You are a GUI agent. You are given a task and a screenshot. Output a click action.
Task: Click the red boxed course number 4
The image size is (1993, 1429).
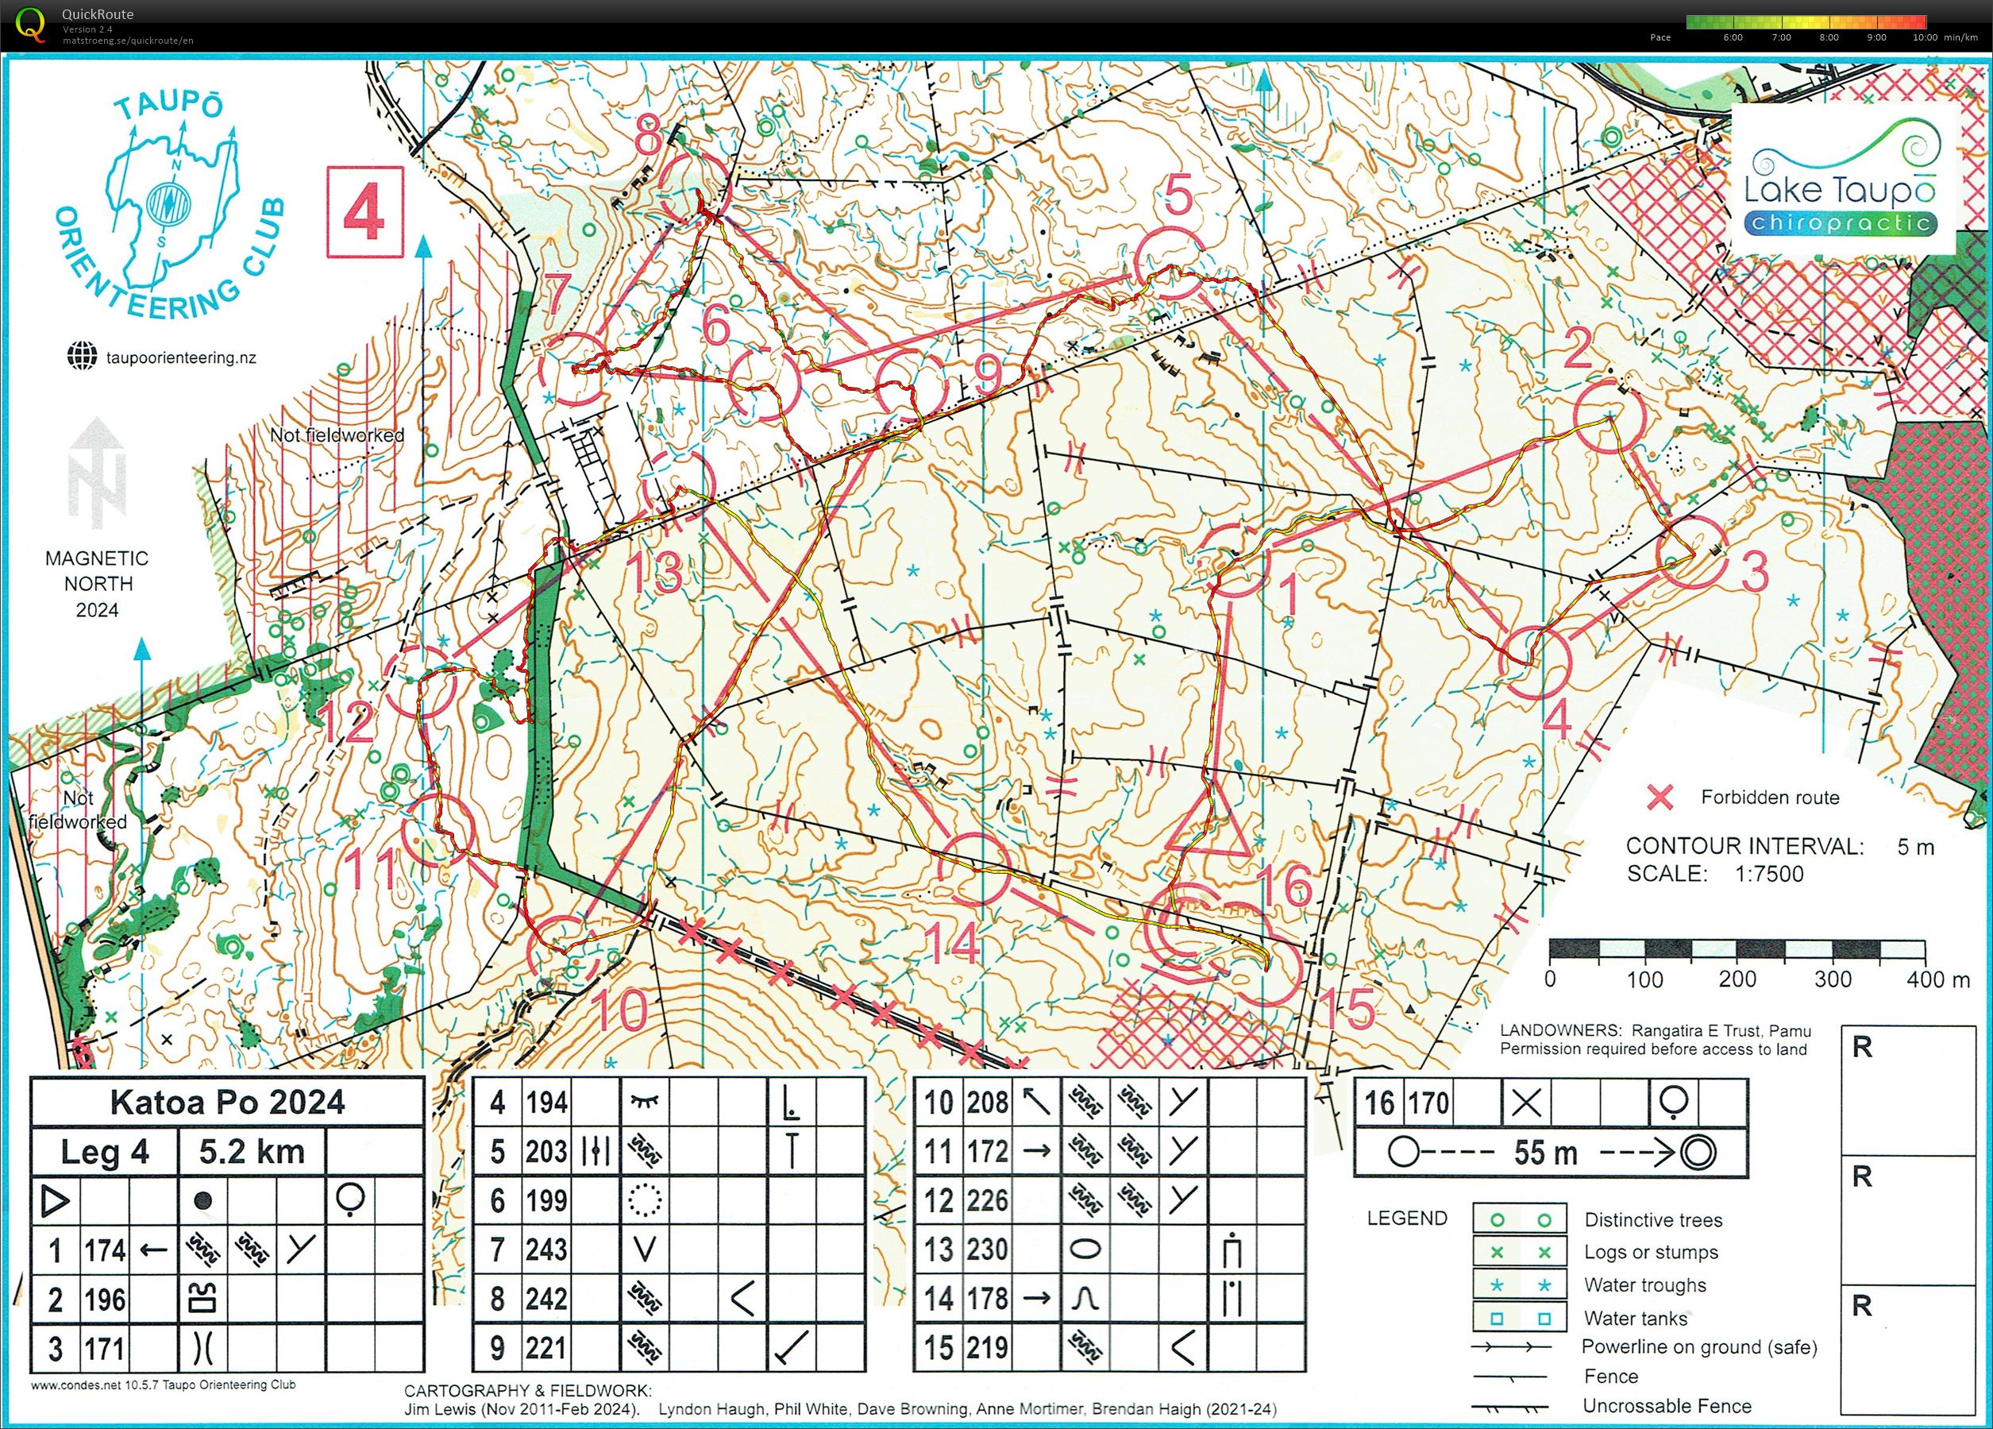[364, 213]
